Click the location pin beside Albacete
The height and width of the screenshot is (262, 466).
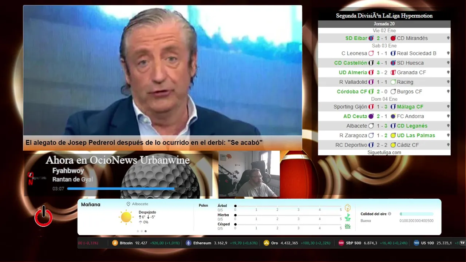(x=128, y=204)
